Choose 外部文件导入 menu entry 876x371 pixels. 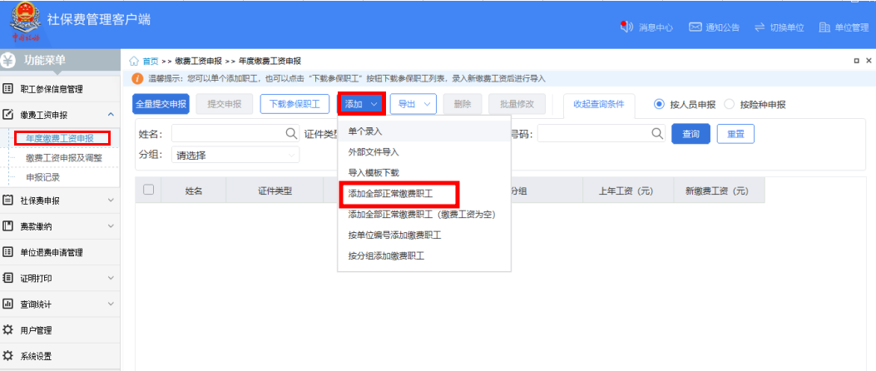point(424,152)
